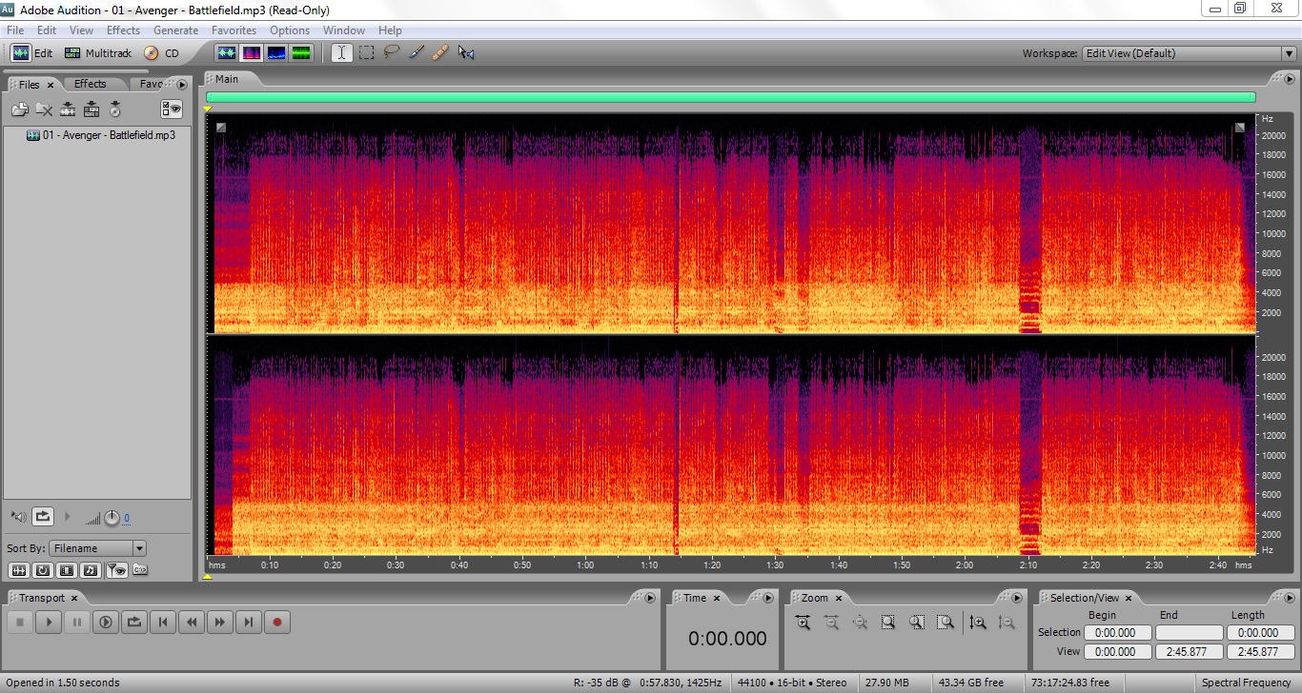Image resolution: width=1302 pixels, height=693 pixels.
Task: Select the Lasso Selection tool
Action: (391, 53)
